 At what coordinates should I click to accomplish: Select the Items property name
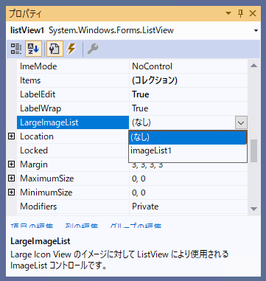tap(30, 80)
